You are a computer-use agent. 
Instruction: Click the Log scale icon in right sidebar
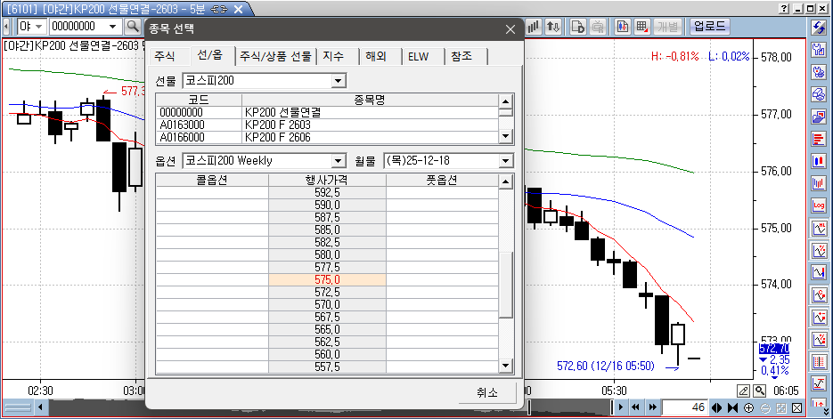coord(818,205)
